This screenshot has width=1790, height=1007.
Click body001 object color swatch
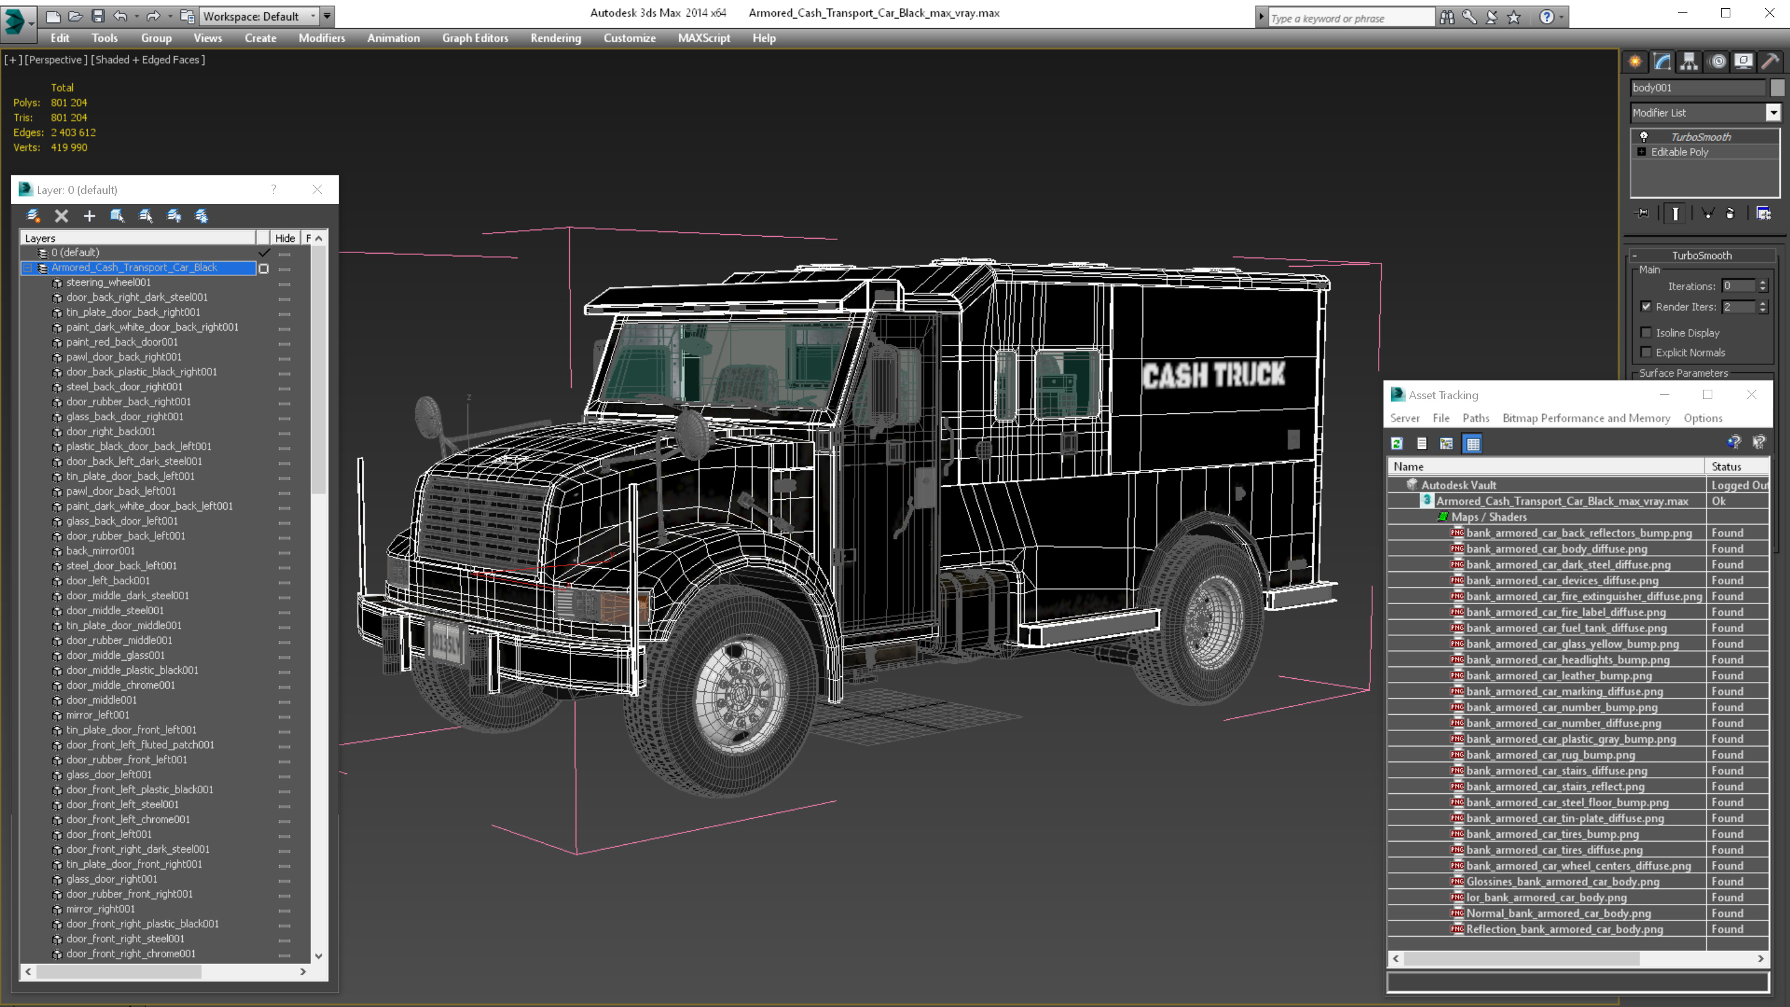click(x=1777, y=88)
